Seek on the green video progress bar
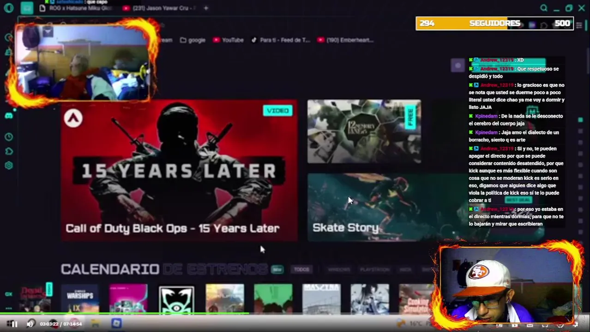This screenshot has width=590, height=332. tap(125, 314)
